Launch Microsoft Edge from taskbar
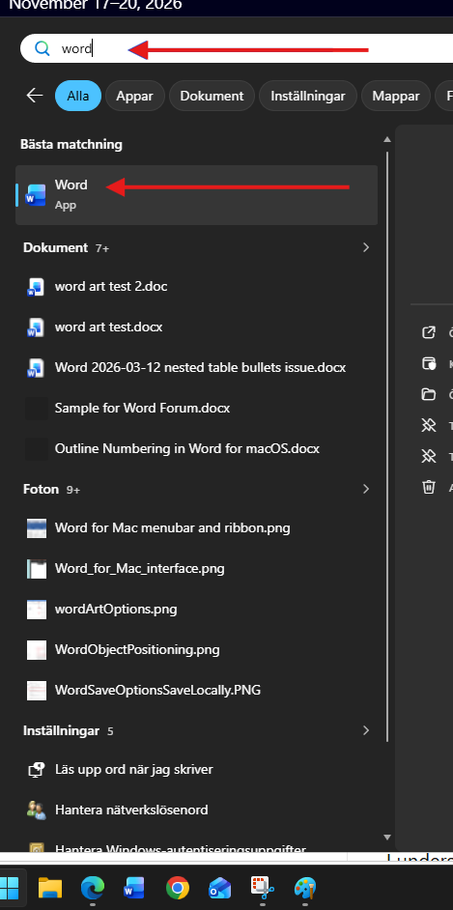Screen dimensions: 453x910 93,888
